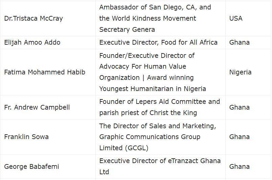Click Ghana in the Elijah Amoo Addo row
The image size is (272, 180).
tap(240, 43)
